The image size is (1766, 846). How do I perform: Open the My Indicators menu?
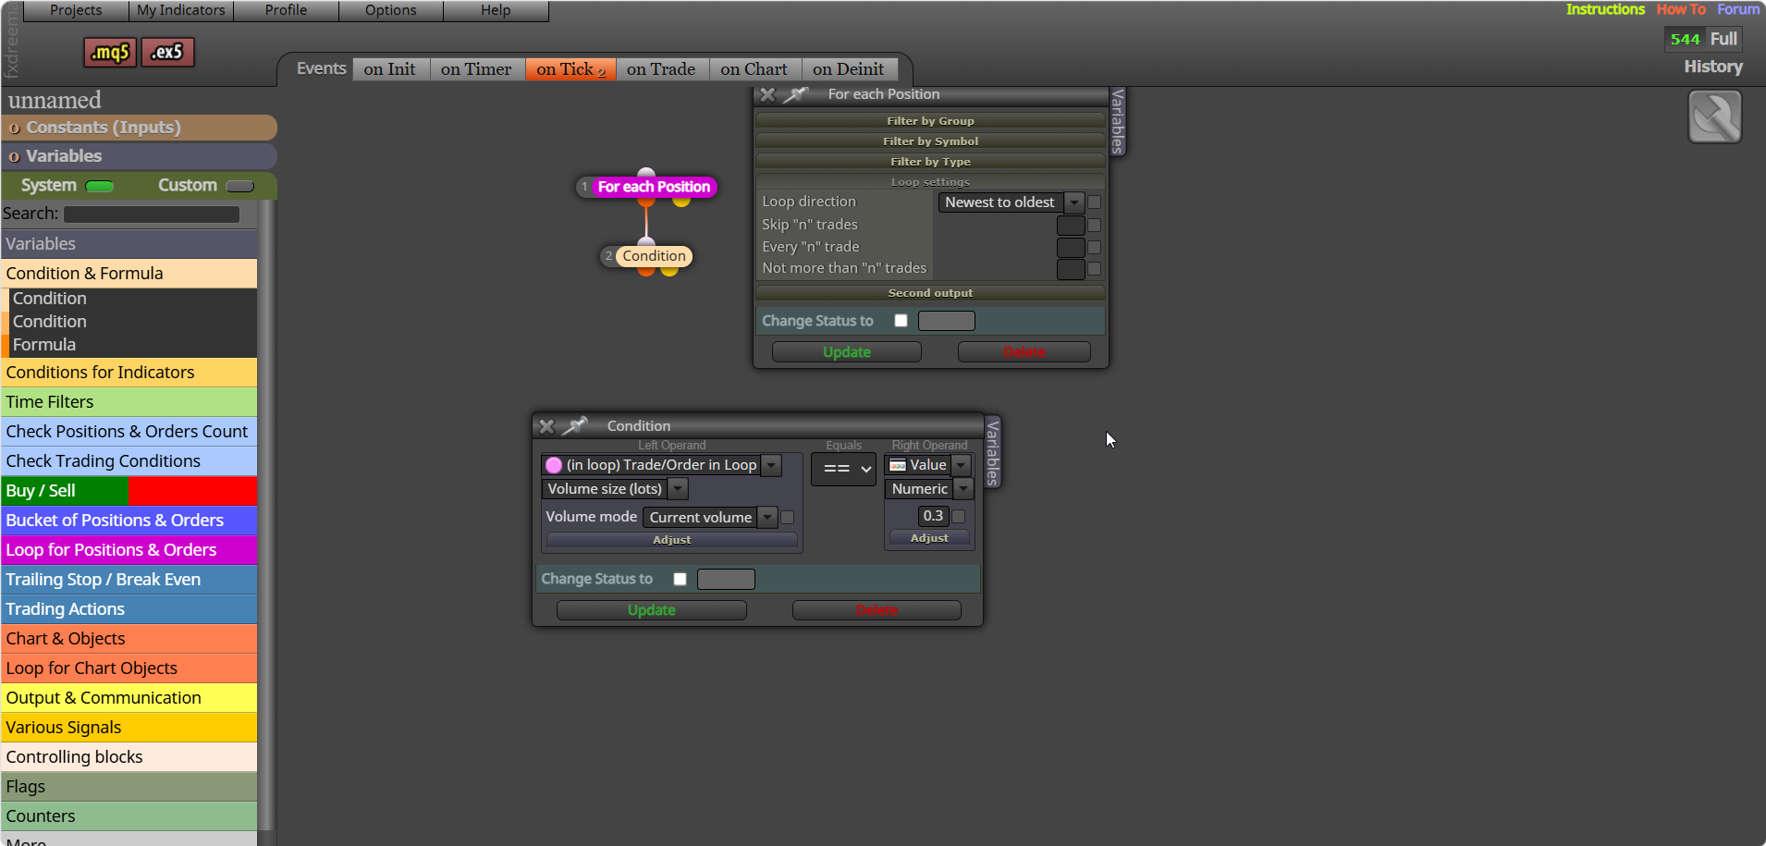(x=181, y=10)
